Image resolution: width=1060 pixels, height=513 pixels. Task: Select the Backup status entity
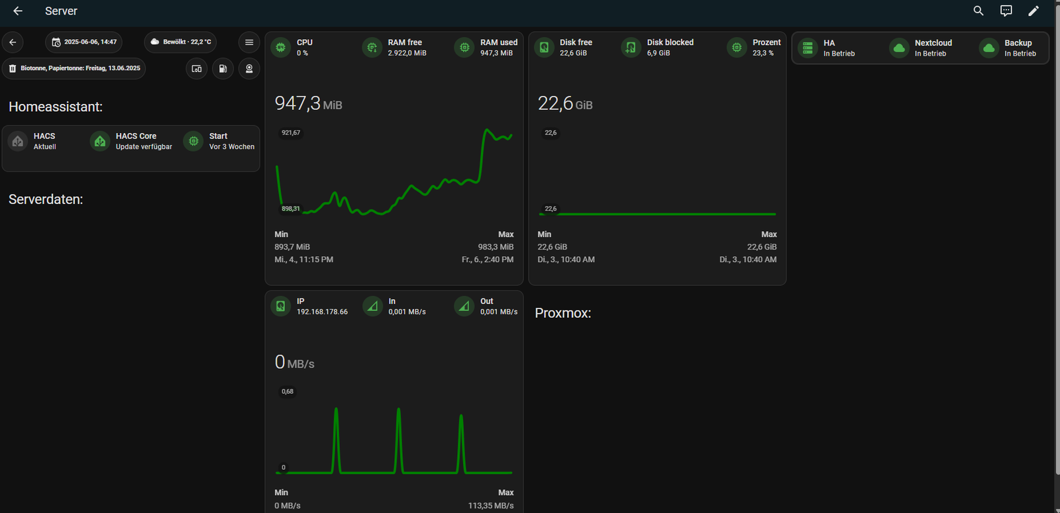(x=1011, y=48)
